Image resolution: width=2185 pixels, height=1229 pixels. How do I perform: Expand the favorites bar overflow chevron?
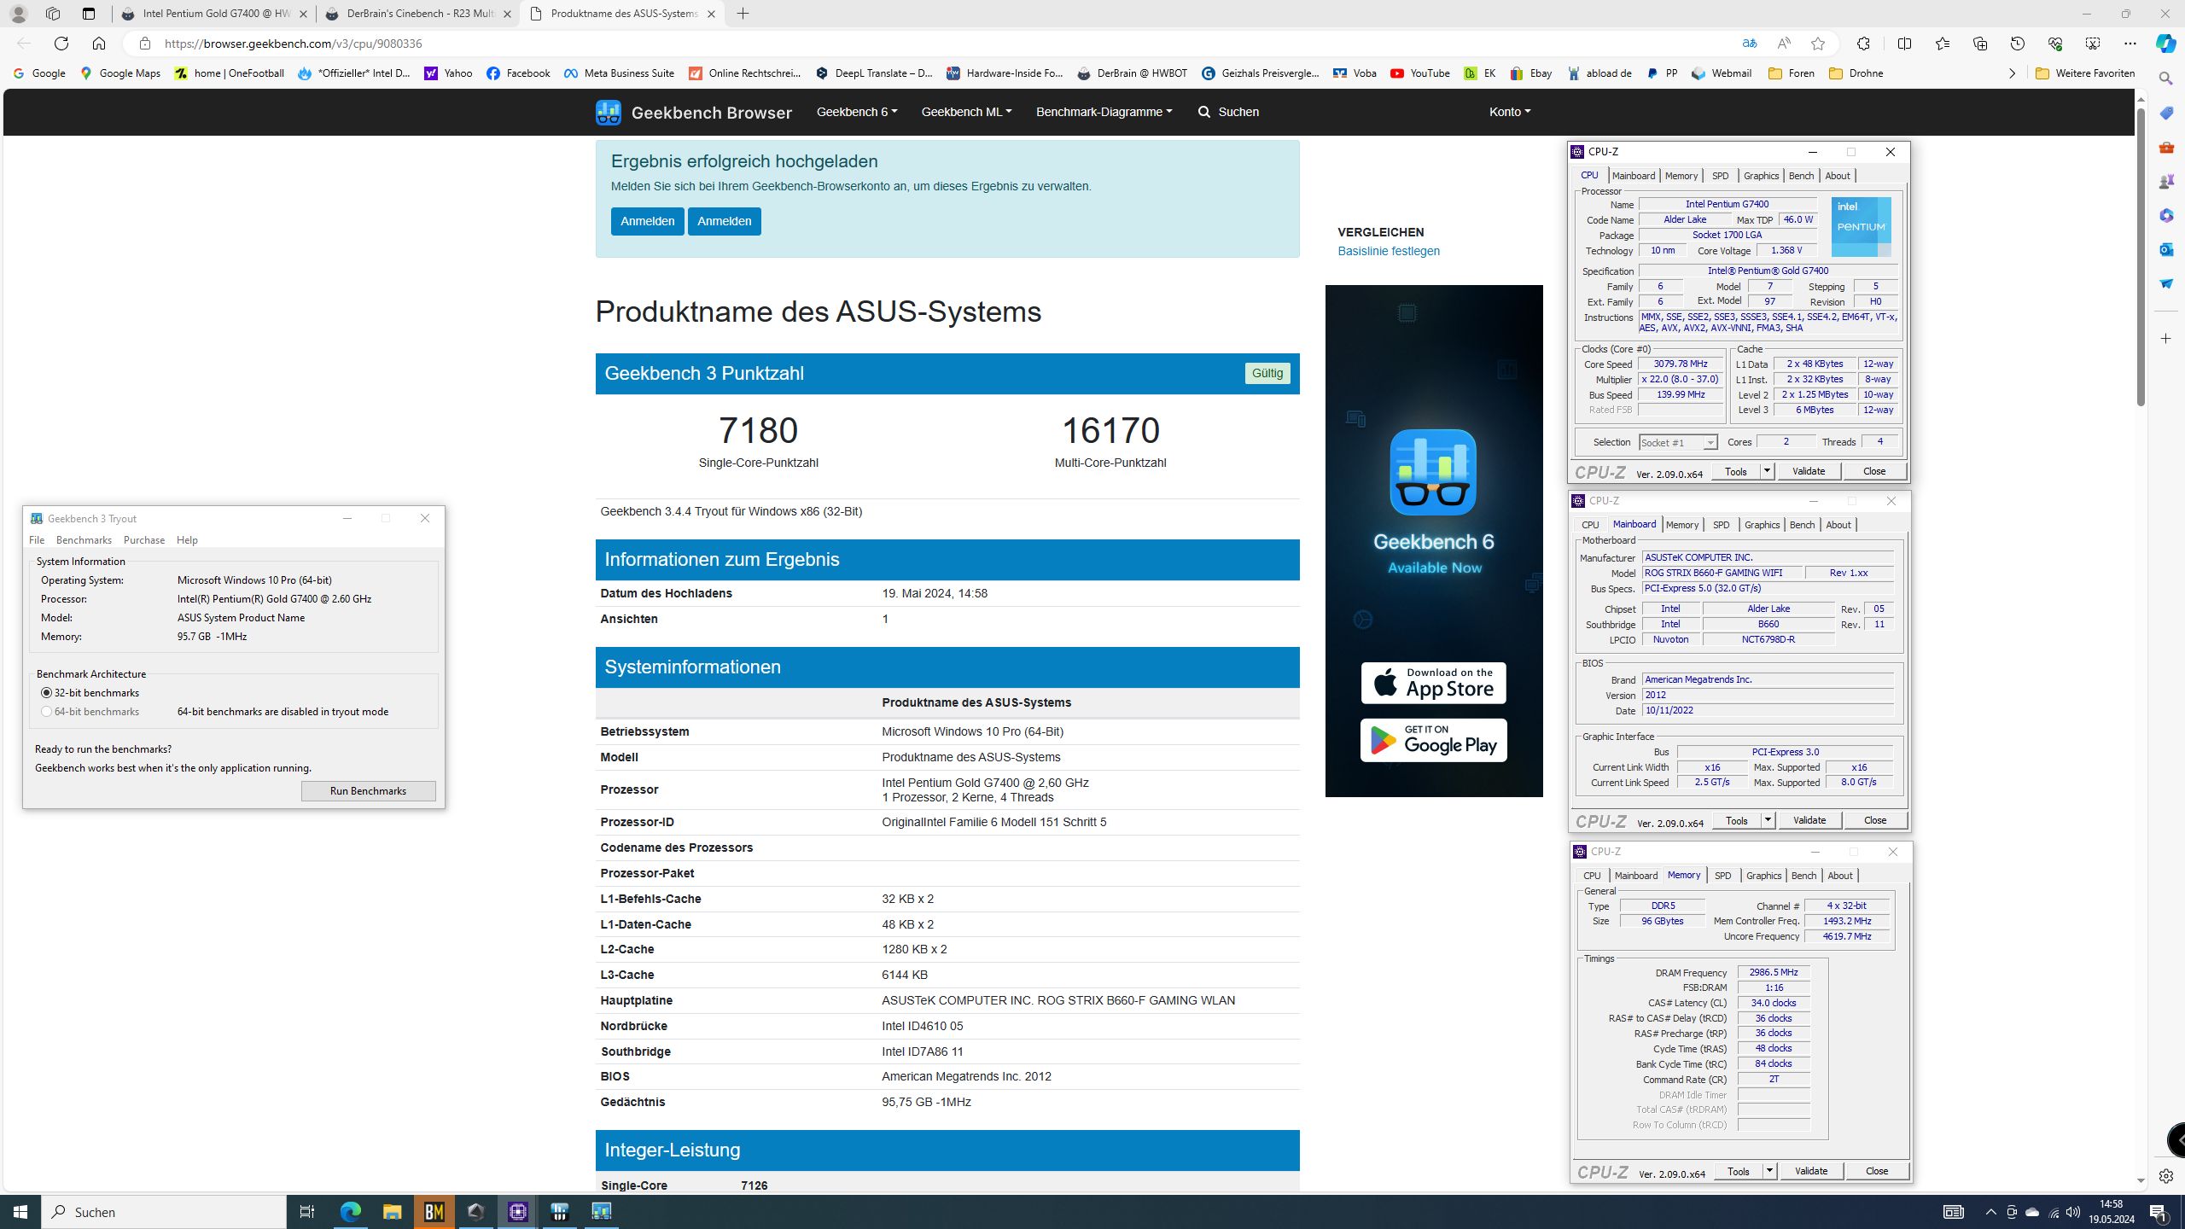click(x=2012, y=73)
